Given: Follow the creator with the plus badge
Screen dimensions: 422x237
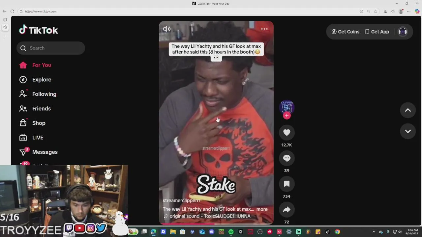Looking at the screenshot, I should coord(286,116).
